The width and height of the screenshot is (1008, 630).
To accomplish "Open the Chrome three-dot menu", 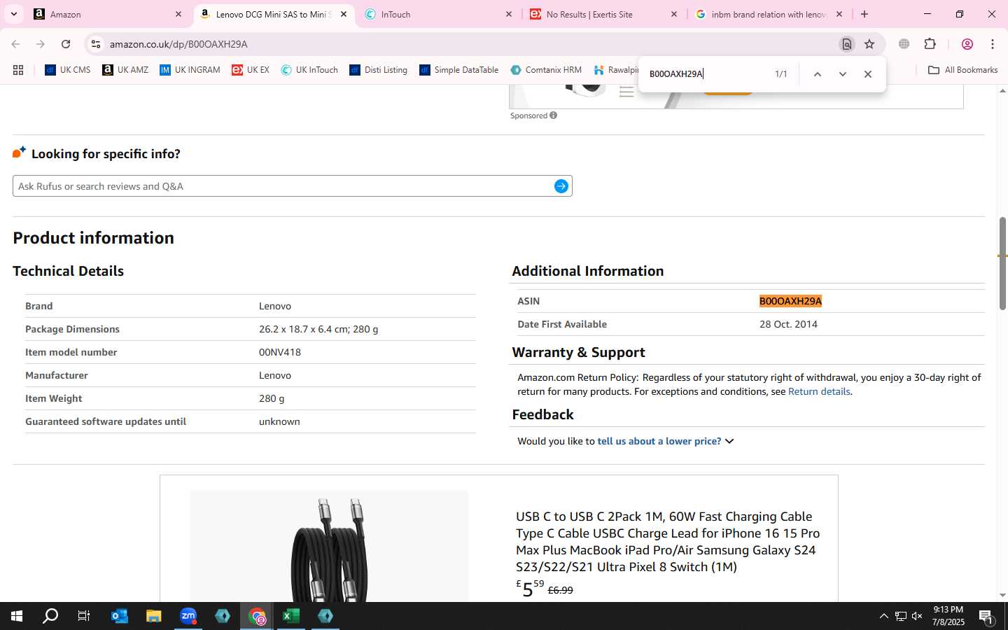I will click(x=993, y=44).
